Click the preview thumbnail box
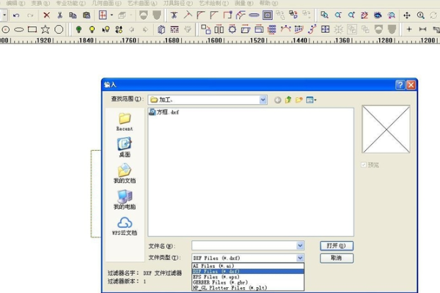The height and width of the screenshot is (293, 440). click(386, 129)
